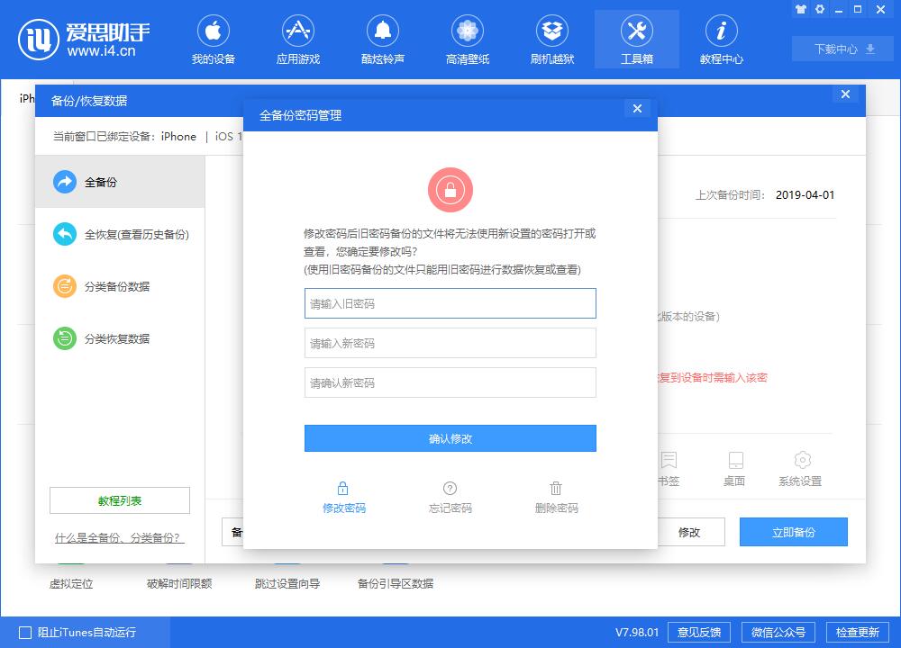Click the 确认修改 confirm button
The width and height of the screenshot is (901, 648).
[x=450, y=438]
